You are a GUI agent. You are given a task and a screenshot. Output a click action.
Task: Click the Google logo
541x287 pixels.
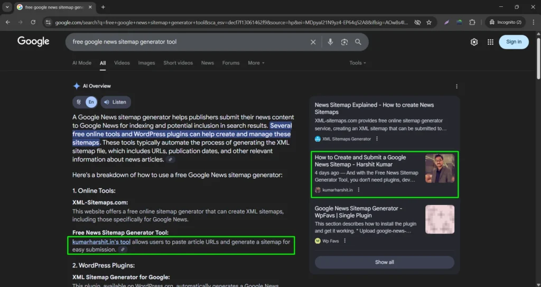(x=33, y=41)
